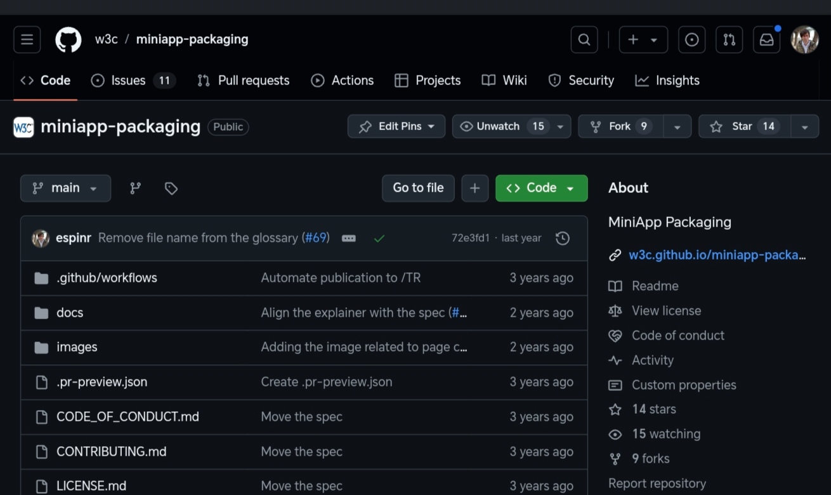This screenshot has height=495, width=831.
Task: Open the Security tab
Action: click(581, 81)
